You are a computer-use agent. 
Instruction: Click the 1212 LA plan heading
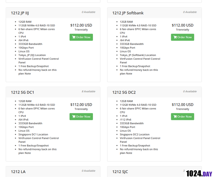(18, 172)
